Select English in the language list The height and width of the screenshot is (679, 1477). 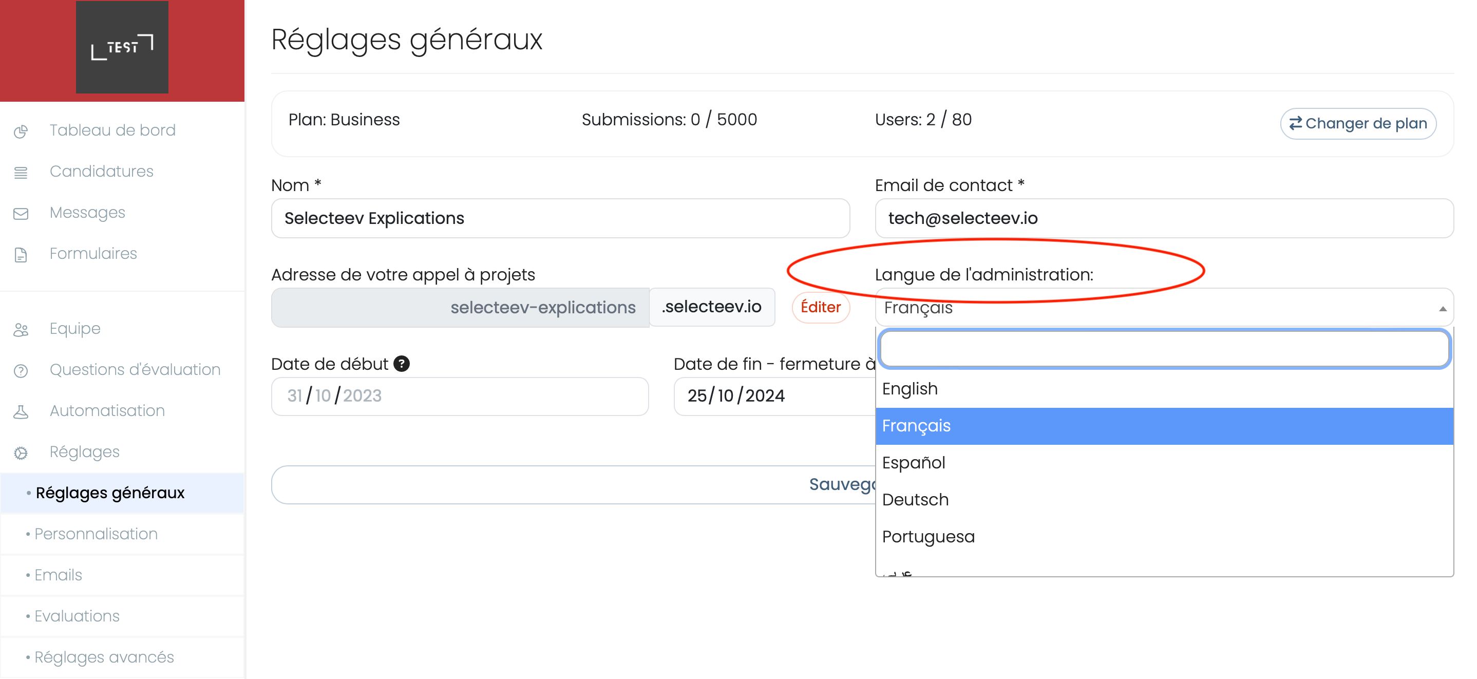[910, 389]
